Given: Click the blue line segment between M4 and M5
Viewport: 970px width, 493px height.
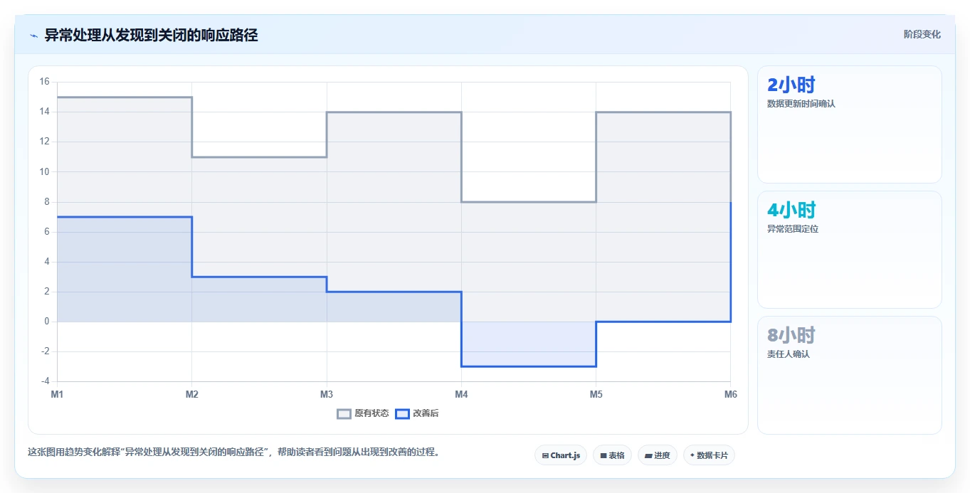Looking at the screenshot, I should pyautogui.click(x=529, y=366).
